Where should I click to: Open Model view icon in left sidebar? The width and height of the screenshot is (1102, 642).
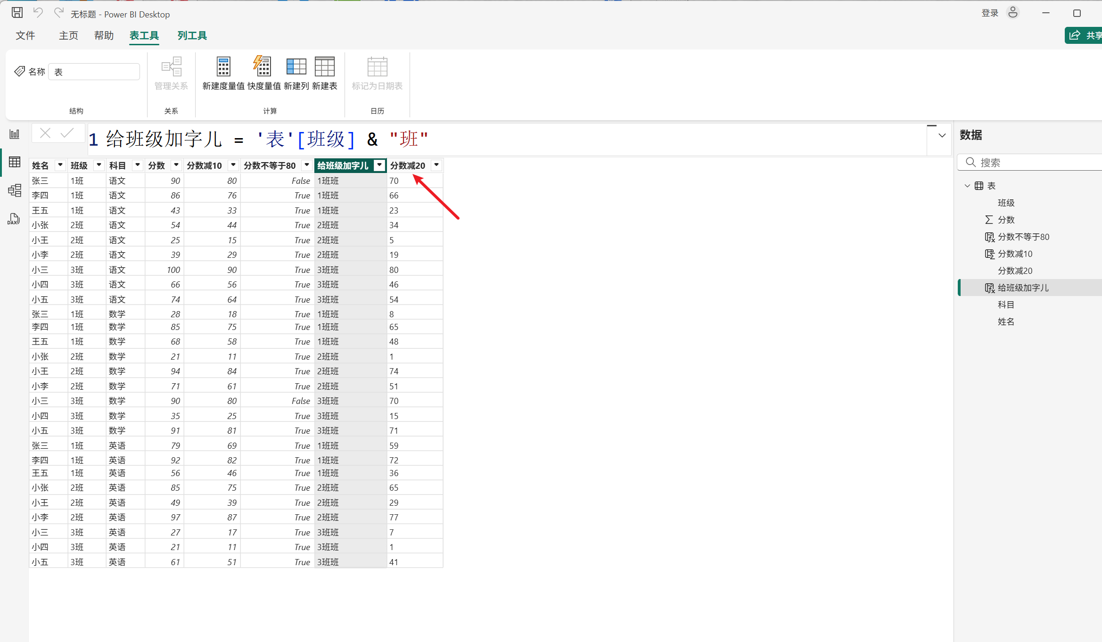coord(15,190)
